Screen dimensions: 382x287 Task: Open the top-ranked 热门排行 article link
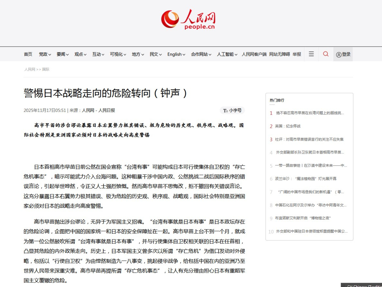click(309, 113)
